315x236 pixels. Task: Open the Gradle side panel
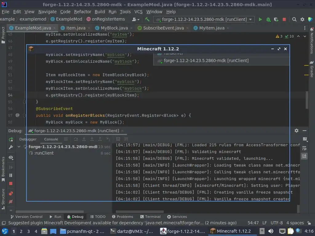tap(312, 69)
